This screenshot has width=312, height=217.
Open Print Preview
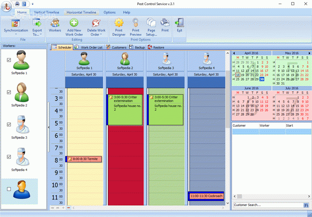(x=136, y=27)
